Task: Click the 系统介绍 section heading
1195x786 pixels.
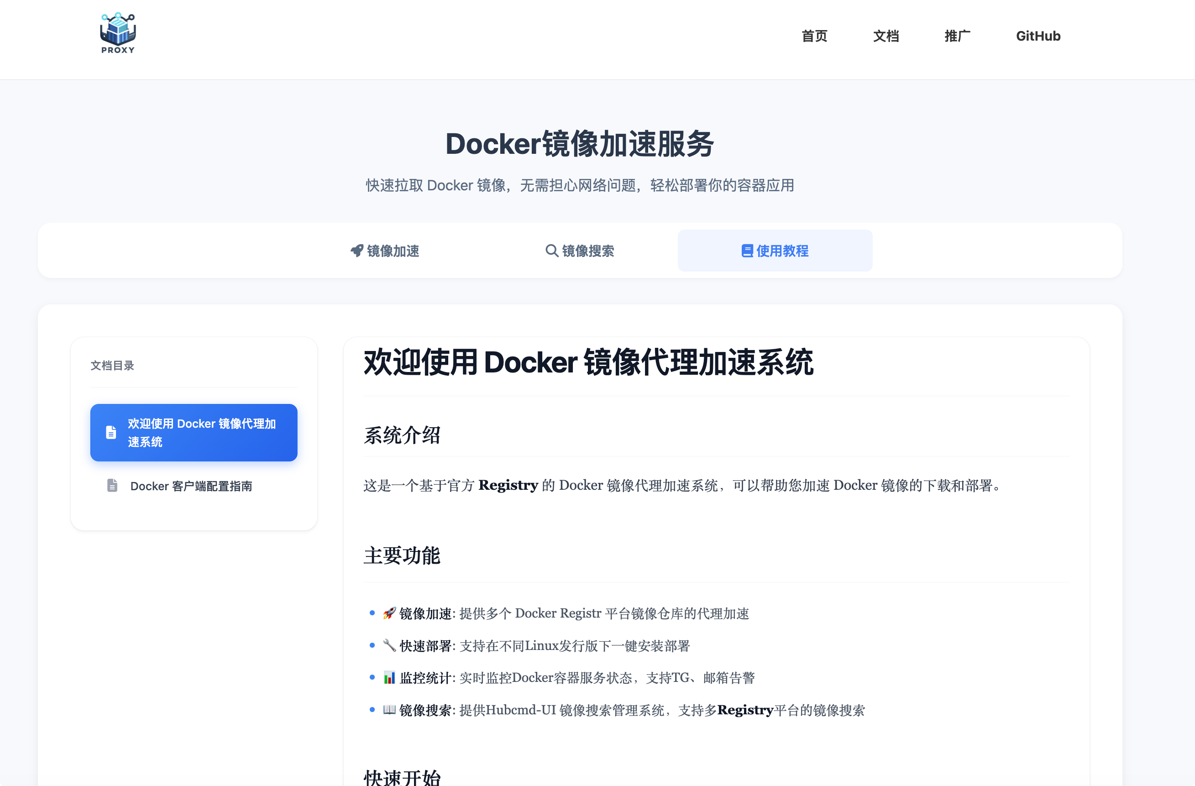Action: [x=402, y=435]
